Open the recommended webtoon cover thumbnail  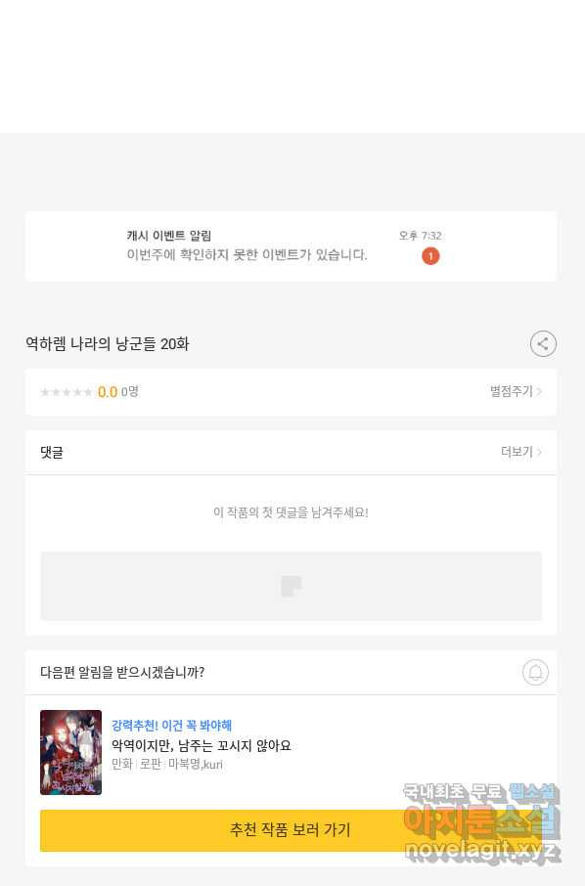[x=70, y=752]
